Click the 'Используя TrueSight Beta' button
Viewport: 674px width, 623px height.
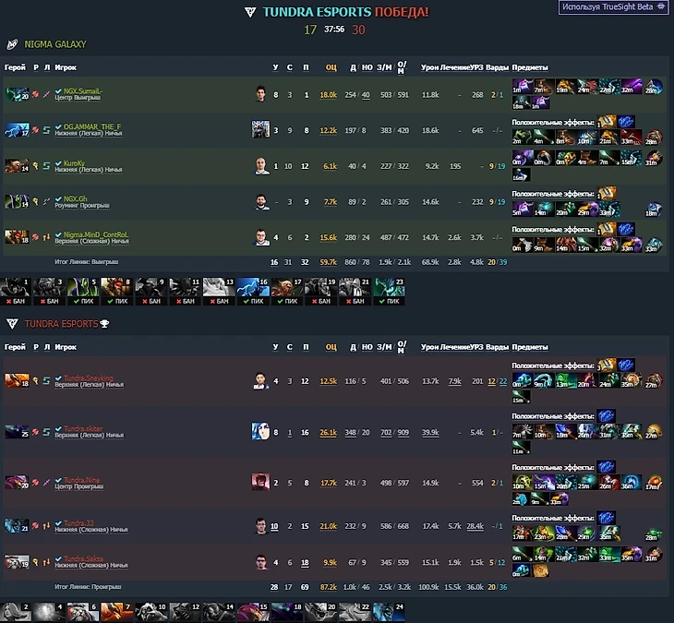point(613,7)
